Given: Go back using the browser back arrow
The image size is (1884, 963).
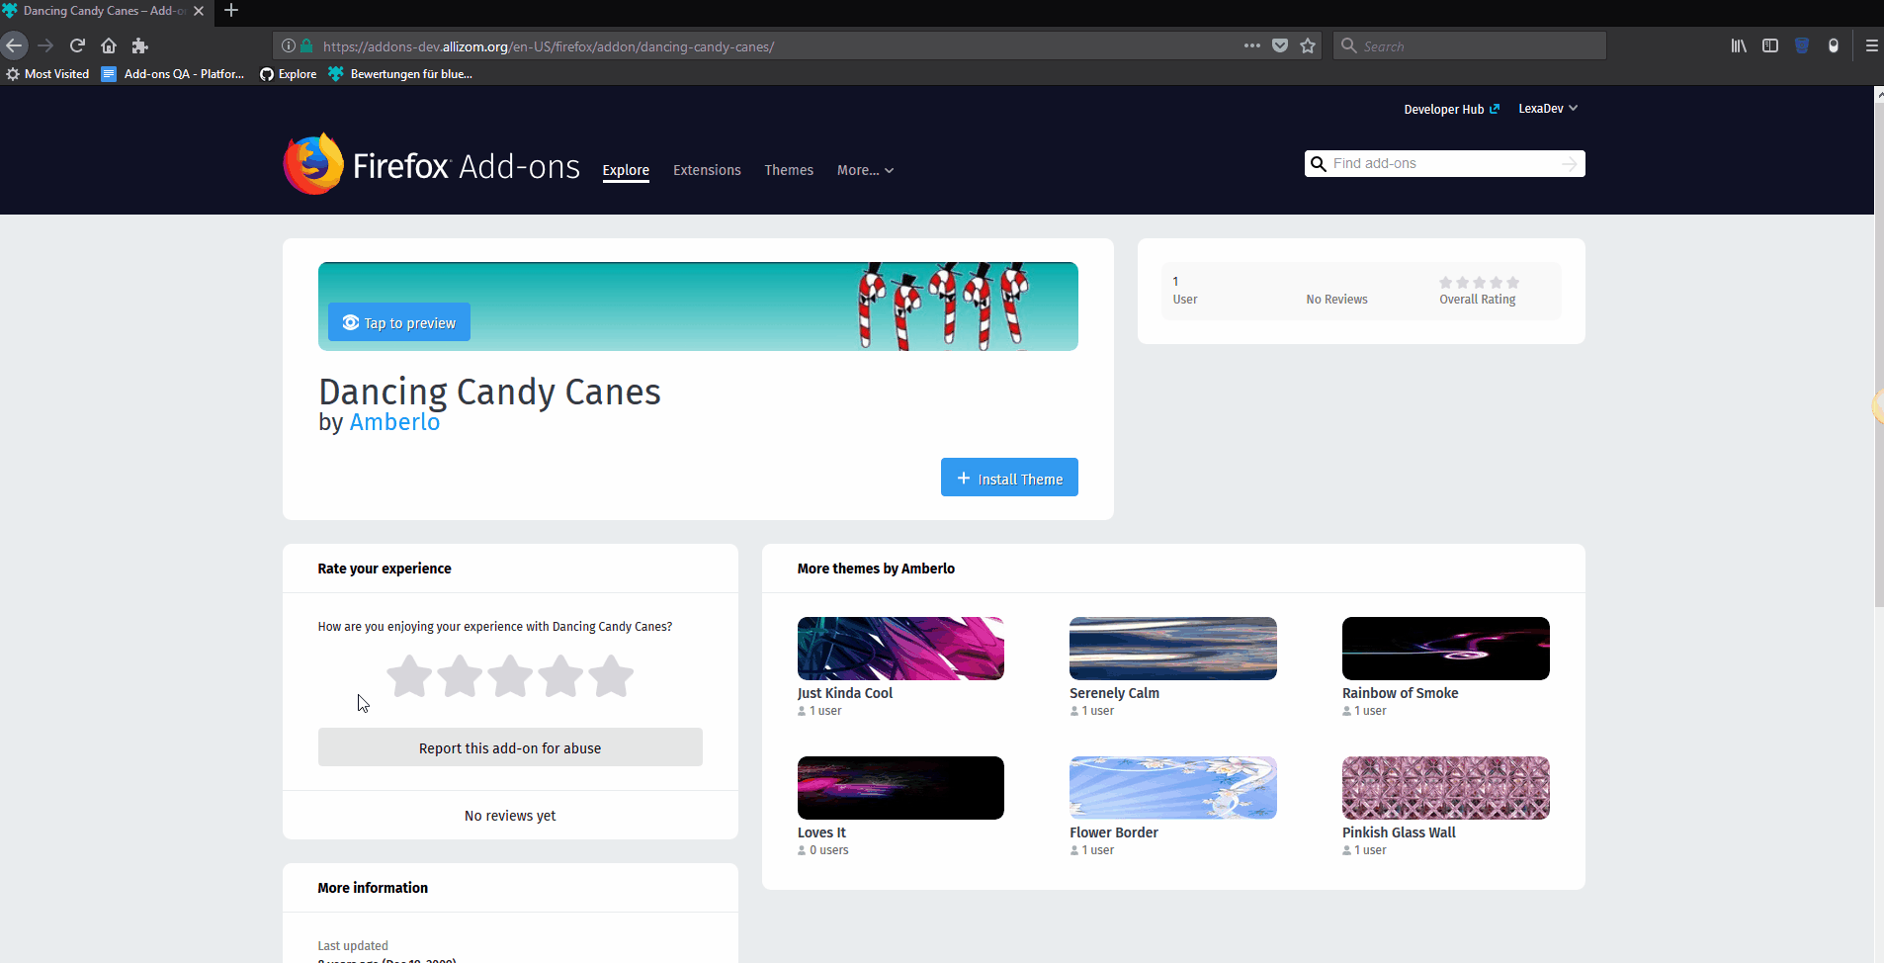Looking at the screenshot, I should 14,45.
